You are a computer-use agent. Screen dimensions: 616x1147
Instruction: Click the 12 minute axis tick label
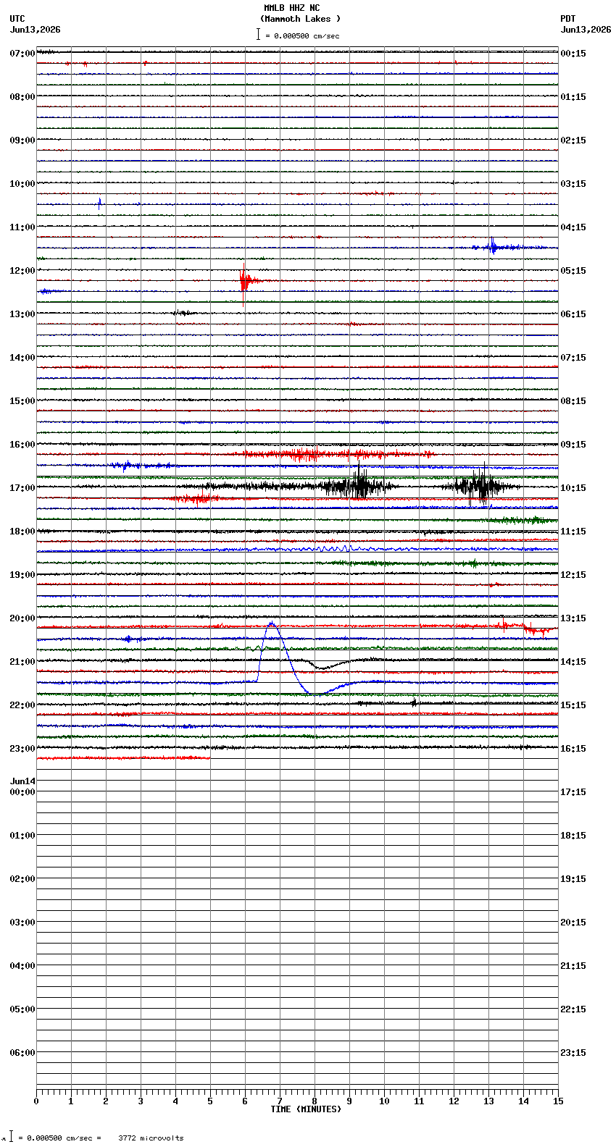click(x=454, y=1101)
